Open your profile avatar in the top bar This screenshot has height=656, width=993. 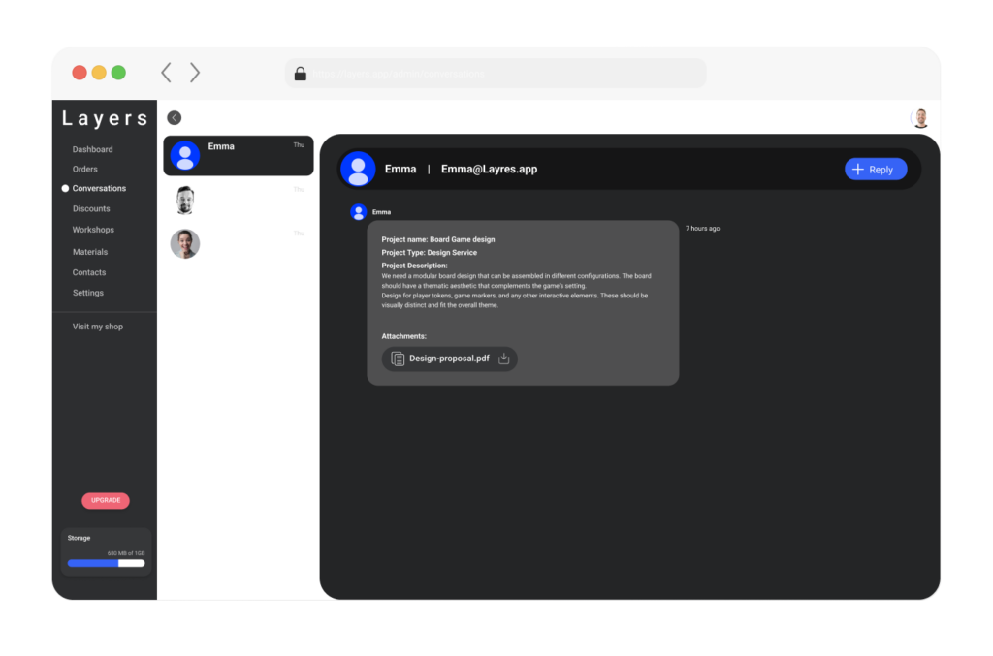919,116
